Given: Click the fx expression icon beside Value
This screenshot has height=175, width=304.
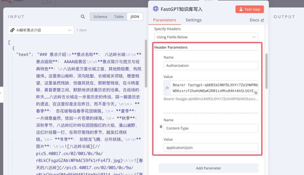Looking at the screenshot, I should pyautogui.click(x=167, y=88).
